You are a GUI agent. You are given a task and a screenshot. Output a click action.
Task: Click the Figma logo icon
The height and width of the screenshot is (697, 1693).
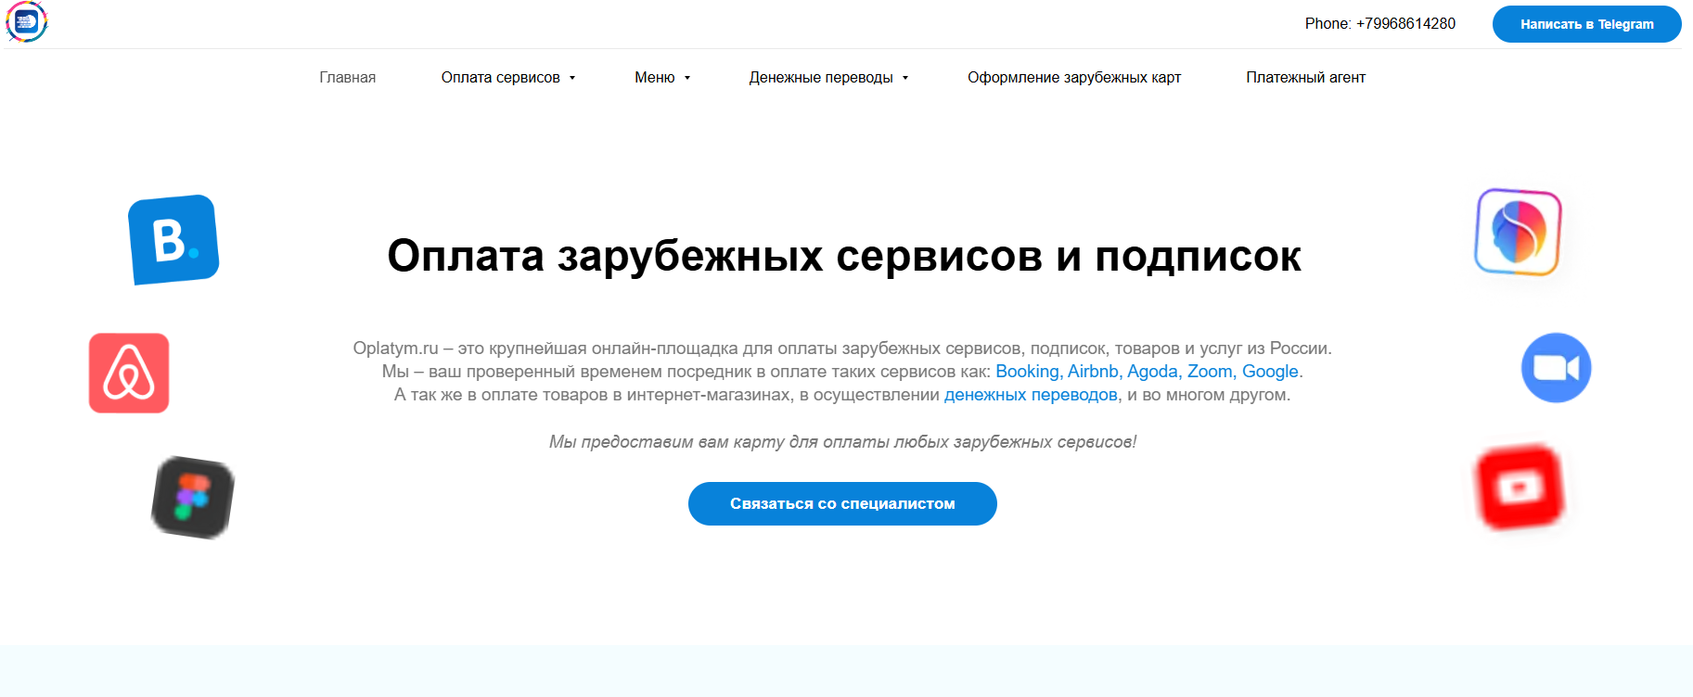193,497
